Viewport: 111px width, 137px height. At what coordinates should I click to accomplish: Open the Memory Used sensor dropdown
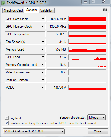point(43,49)
